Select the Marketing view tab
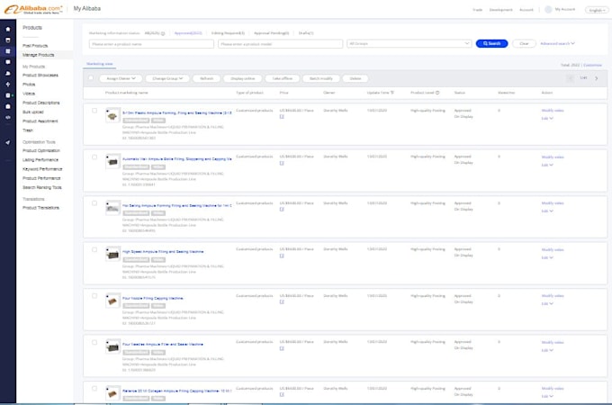Viewport: 612px width, 405px height. tap(100, 64)
